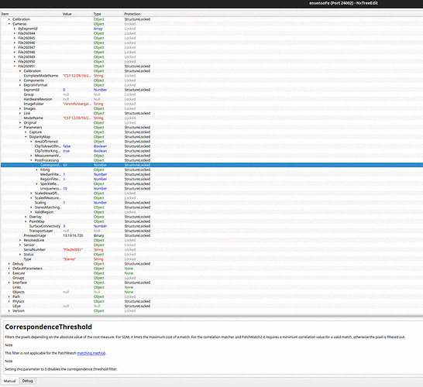Viewport: 423px width, 387px height.
Task: Select the Interface tree item
Action: (x=19, y=283)
